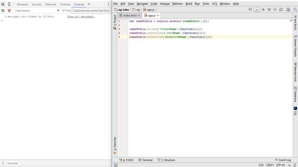Open the File menu
Image resolution: width=298 pixels, height=167 pixels.
(x=115, y=4)
